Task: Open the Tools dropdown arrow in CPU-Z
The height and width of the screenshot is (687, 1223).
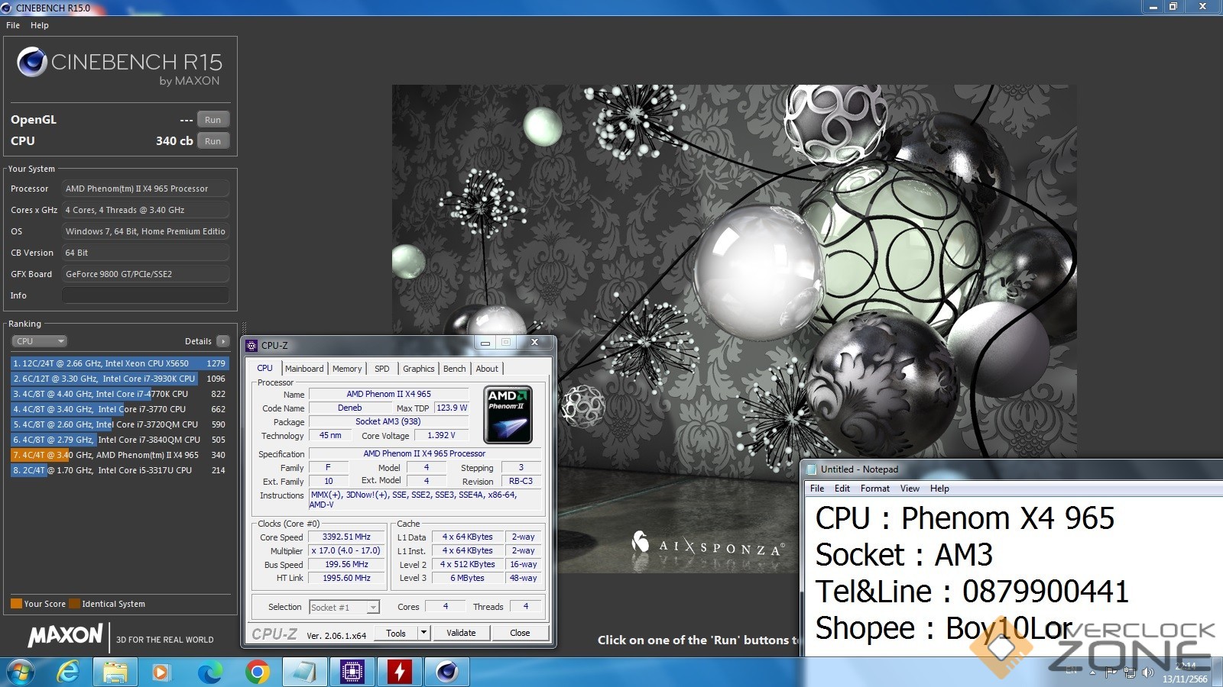Action: (x=423, y=633)
